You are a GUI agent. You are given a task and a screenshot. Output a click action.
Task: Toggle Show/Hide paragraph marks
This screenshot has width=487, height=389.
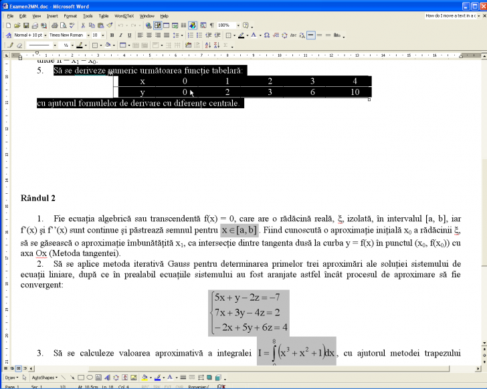(x=212, y=25)
